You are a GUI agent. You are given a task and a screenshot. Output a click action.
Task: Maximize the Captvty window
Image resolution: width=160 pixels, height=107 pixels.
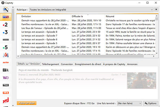pos(147,3)
